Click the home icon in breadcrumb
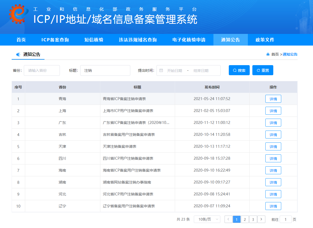 pos(268,54)
